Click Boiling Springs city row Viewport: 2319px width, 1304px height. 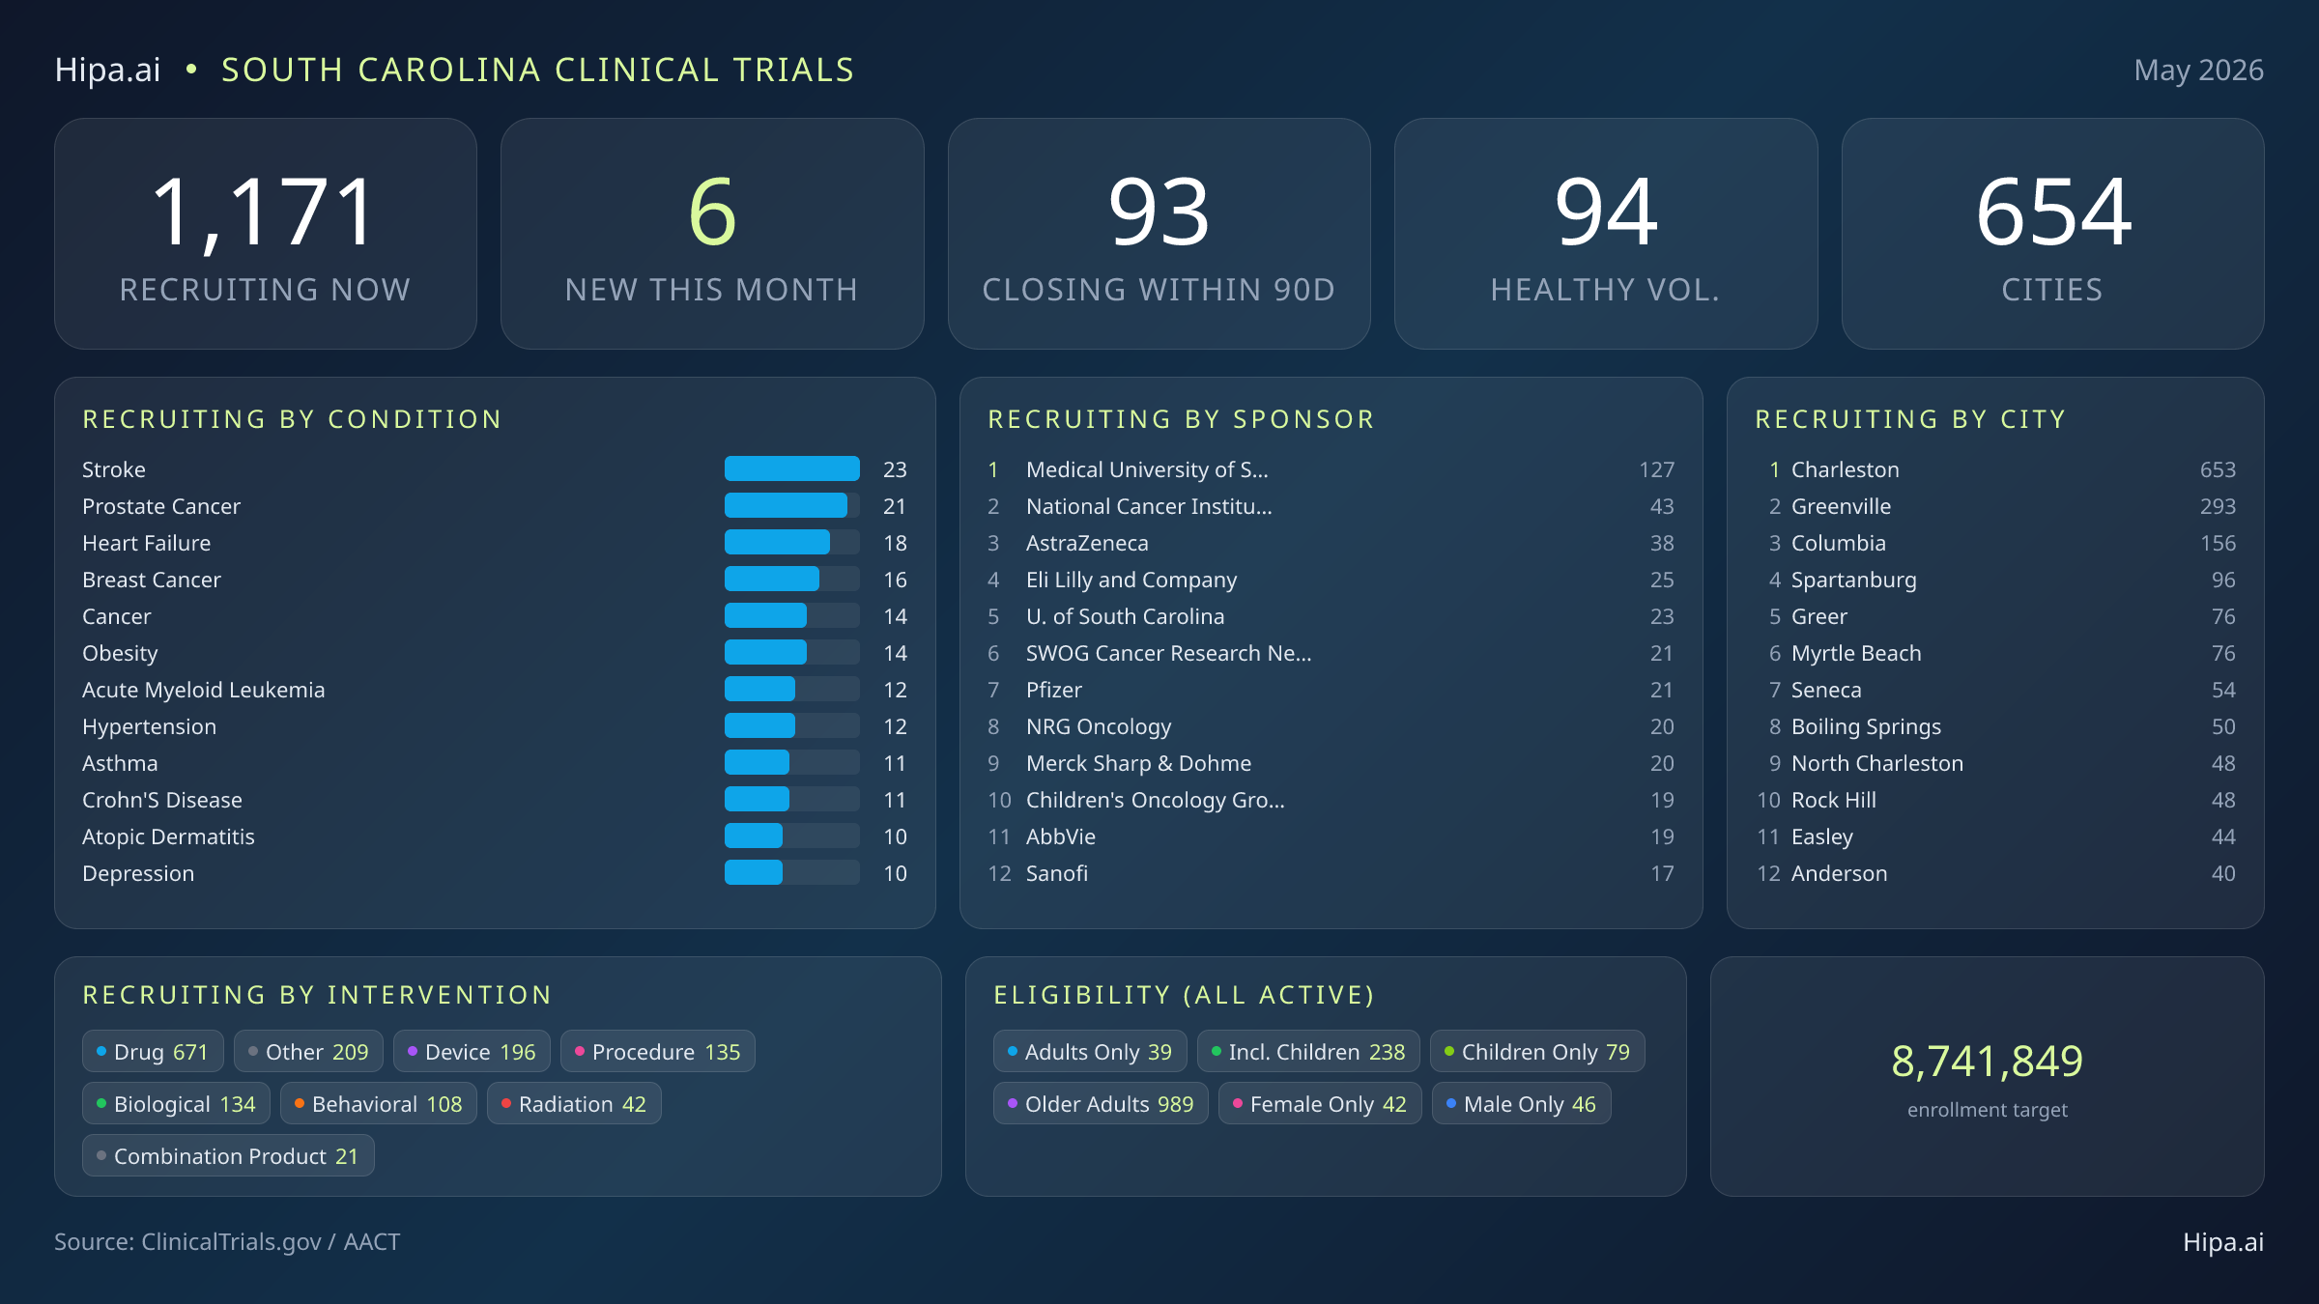point(1995,726)
